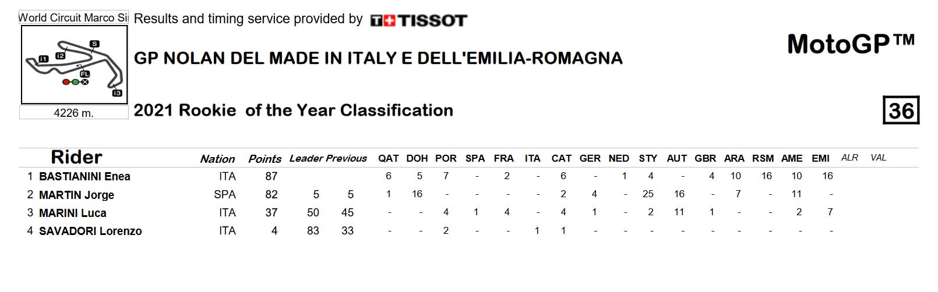
Task: Select the EMI race column header
Action: click(x=821, y=158)
